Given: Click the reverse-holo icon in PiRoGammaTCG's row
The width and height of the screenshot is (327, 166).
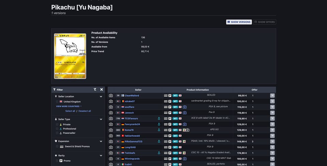Looking at the screenshot, I should [184, 141].
